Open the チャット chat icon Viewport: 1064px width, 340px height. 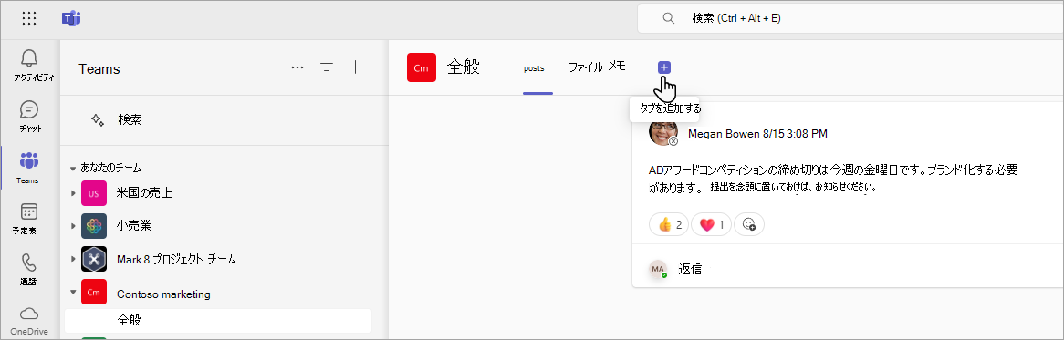click(x=29, y=109)
